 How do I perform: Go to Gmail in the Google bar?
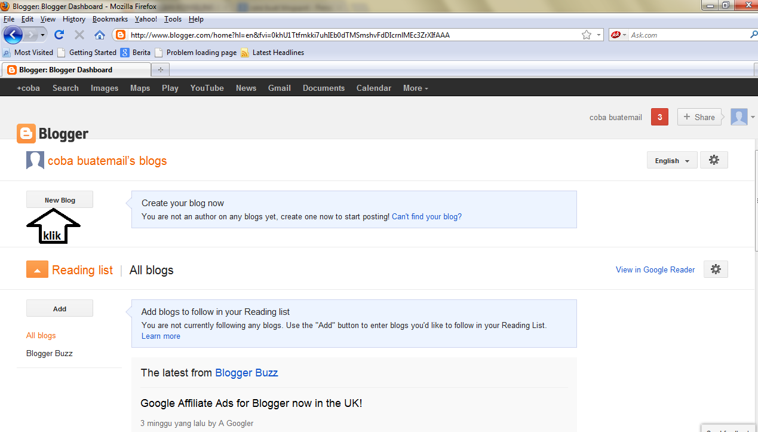[x=280, y=88]
